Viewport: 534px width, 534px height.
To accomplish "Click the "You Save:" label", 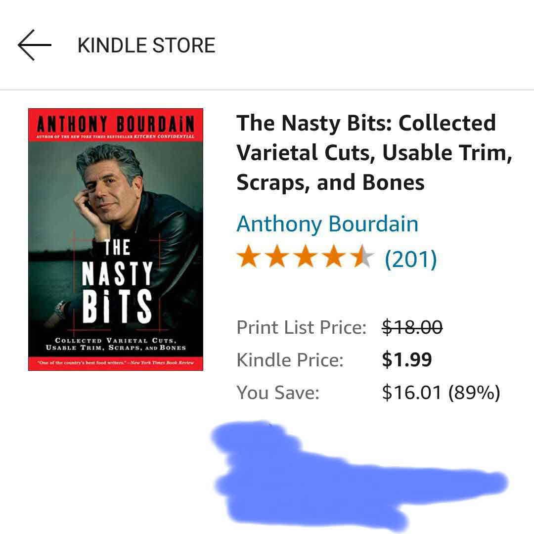I will click(278, 392).
